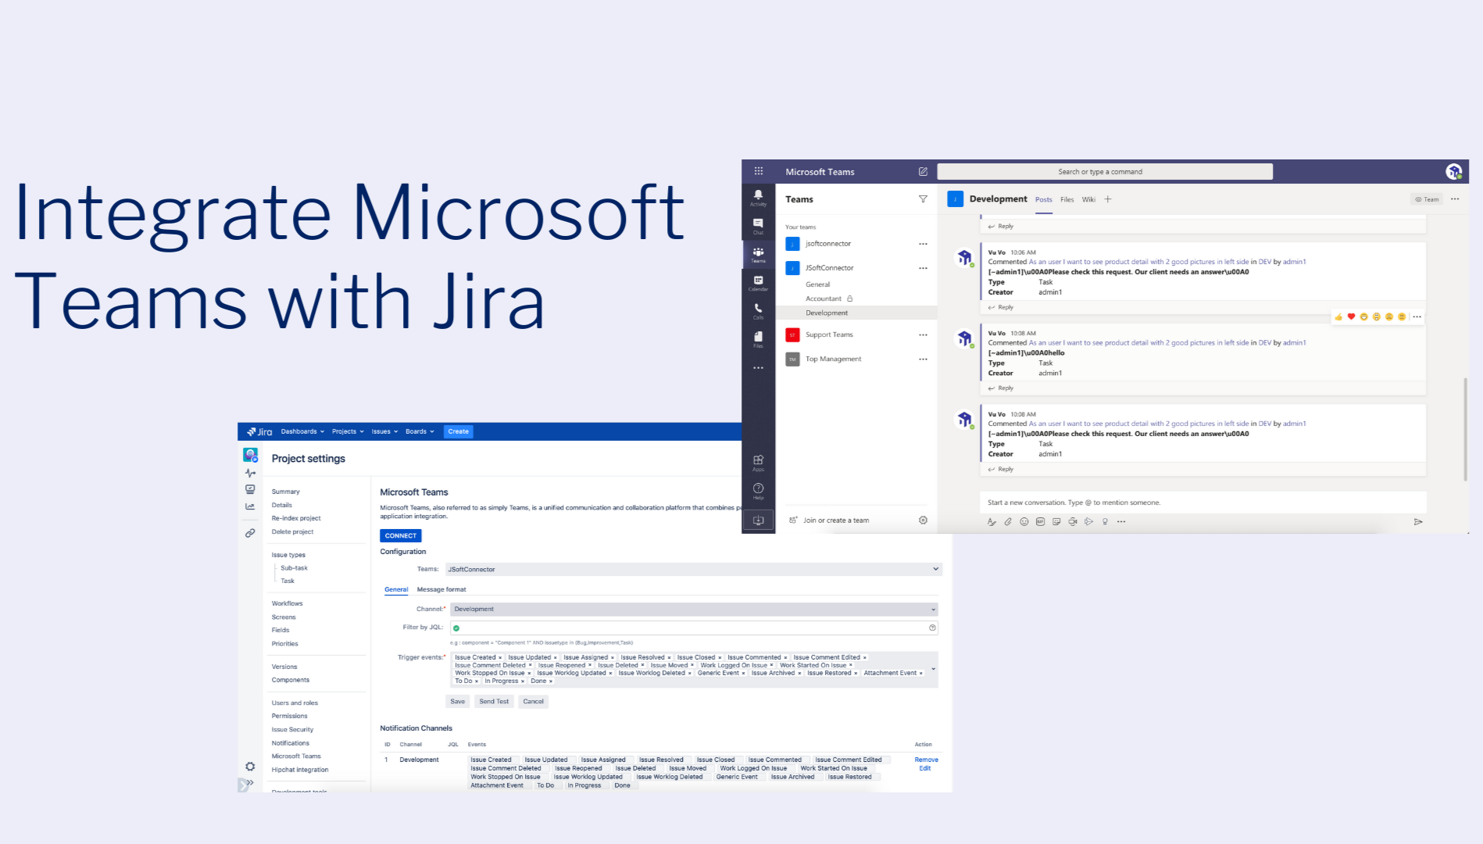Open Microsoft Teams in Jira project settings sidebar
The image size is (1483, 844).
[296, 756]
